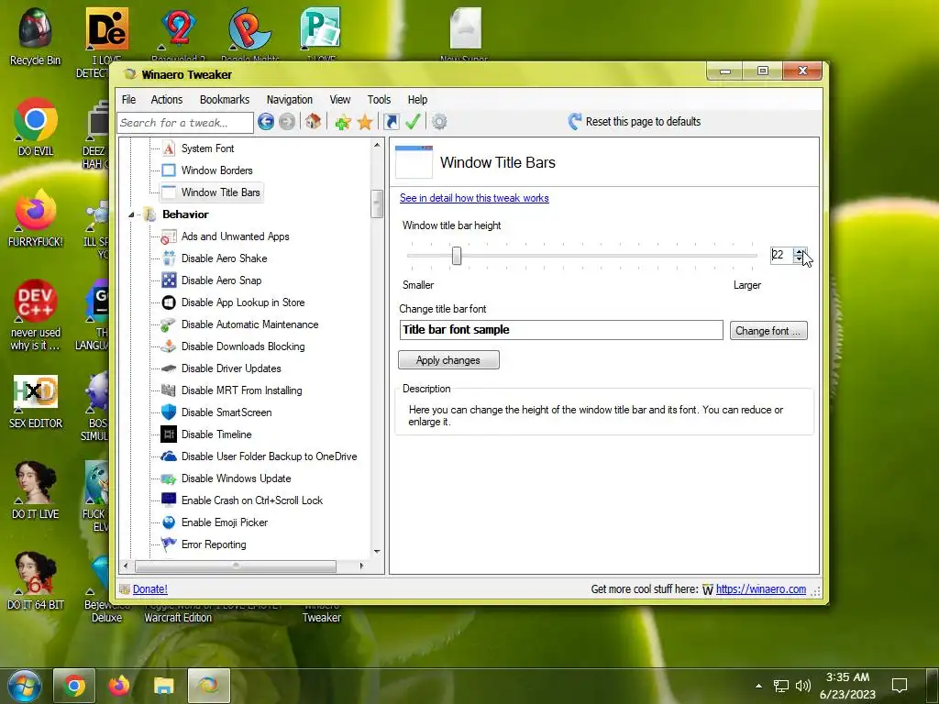Click the Winaero Tweaker taskbar button
939x704 pixels.
tap(208, 686)
